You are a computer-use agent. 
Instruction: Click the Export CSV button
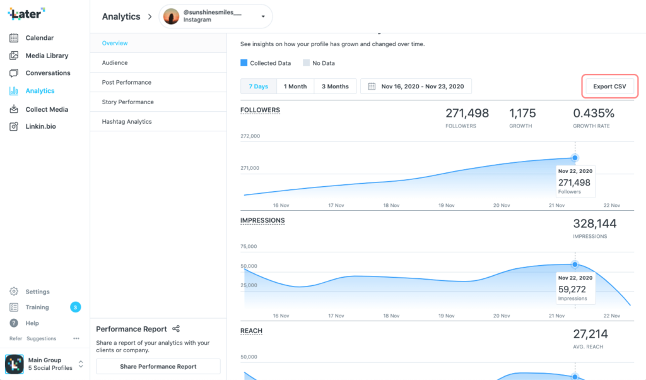[x=609, y=86]
